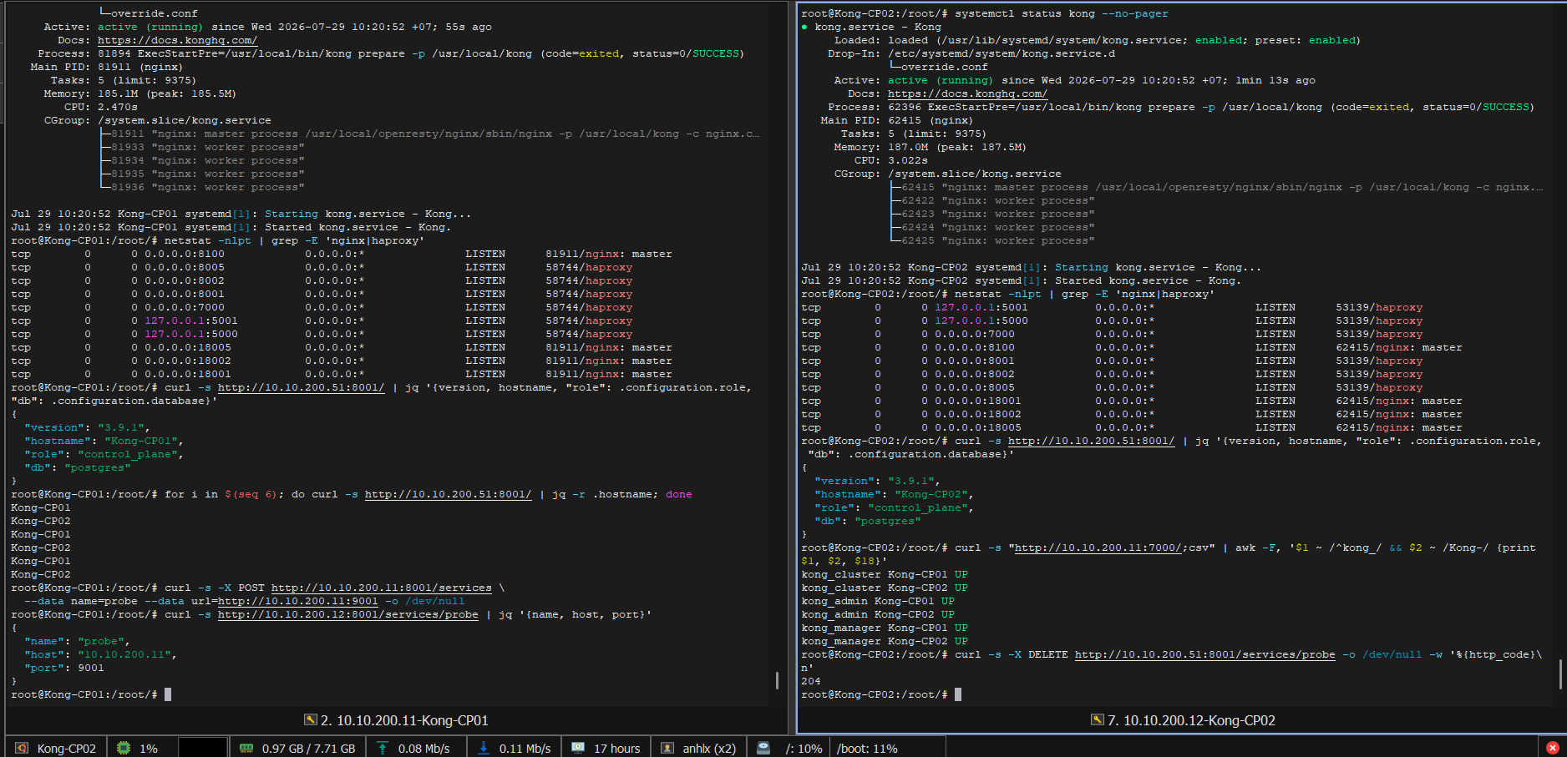Click the uptime monitor icon
Image resolution: width=1567 pixels, height=757 pixels.
pos(578,748)
